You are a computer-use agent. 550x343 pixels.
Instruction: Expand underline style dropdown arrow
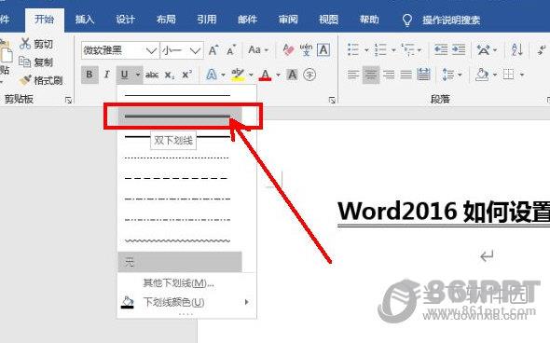tap(138, 75)
